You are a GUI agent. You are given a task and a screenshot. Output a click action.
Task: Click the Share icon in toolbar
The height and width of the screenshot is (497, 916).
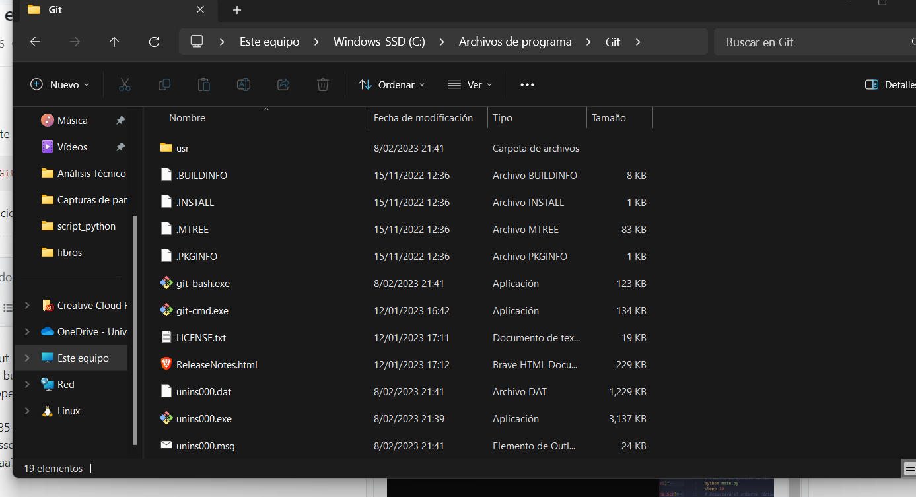(x=283, y=84)
